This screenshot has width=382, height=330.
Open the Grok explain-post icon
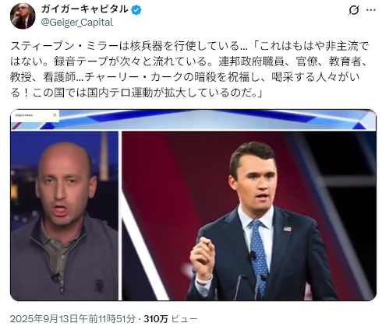[354, 10]
